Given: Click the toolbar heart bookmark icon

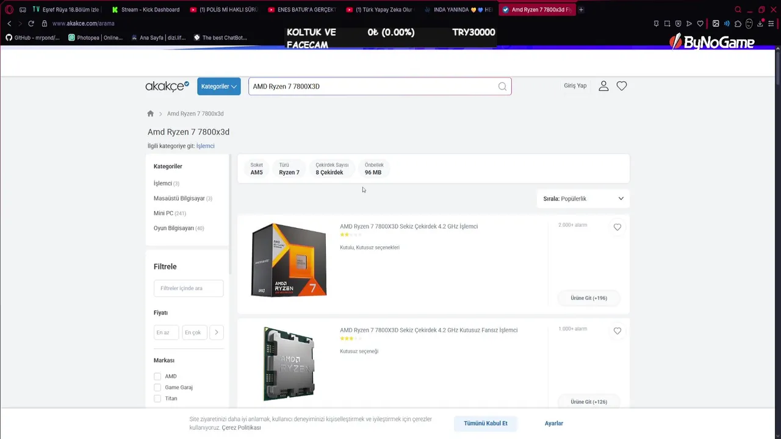Looking at the screenshot, I should pyautogui.click(x=700, y=23).
